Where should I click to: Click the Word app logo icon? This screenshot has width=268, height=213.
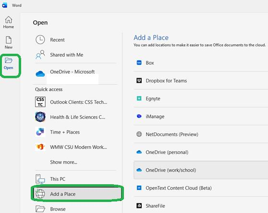pos(4,5)
